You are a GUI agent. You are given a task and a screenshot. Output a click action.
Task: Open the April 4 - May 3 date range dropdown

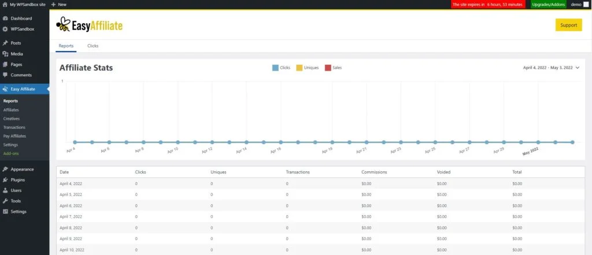point(551,68)
